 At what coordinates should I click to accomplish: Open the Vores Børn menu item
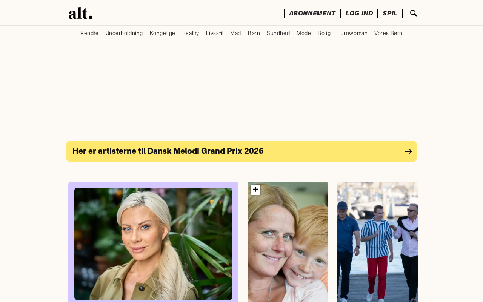pyautogui.click(x=388, y=33)
